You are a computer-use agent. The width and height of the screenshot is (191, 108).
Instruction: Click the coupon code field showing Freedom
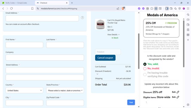coord(108,52)
